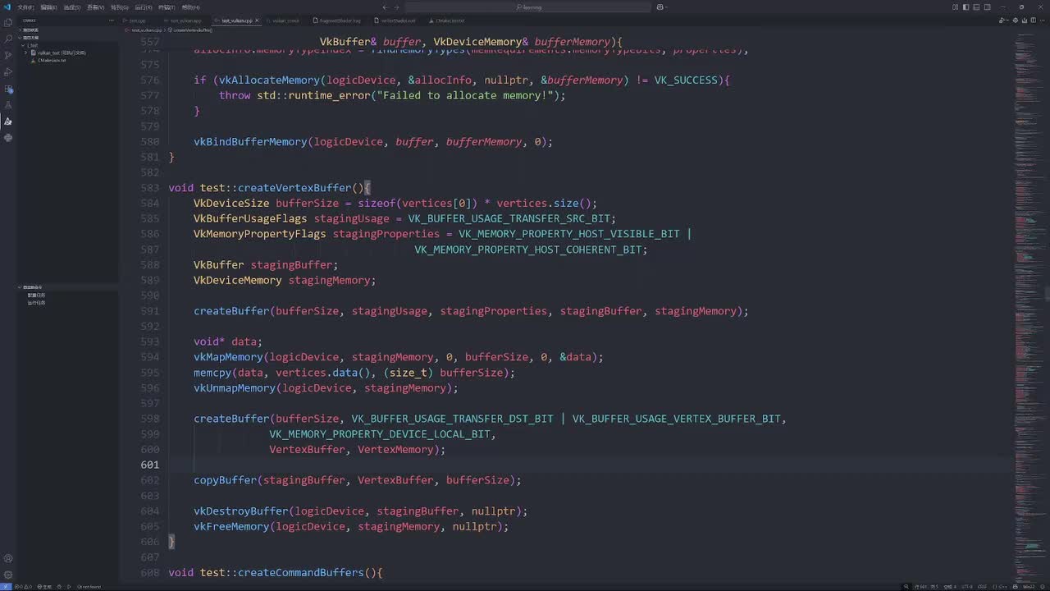This screenshot has height=591, width=1050.
Task: Click vkMapMemory on line 594
Action: 228,357
